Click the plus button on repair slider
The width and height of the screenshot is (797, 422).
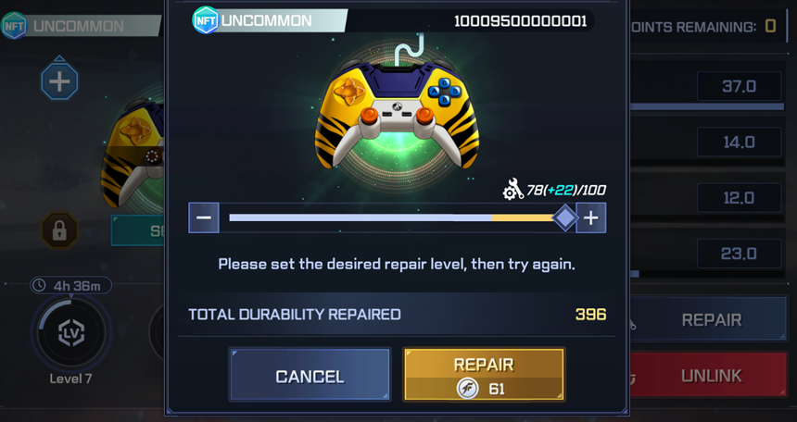coord(590,217)
